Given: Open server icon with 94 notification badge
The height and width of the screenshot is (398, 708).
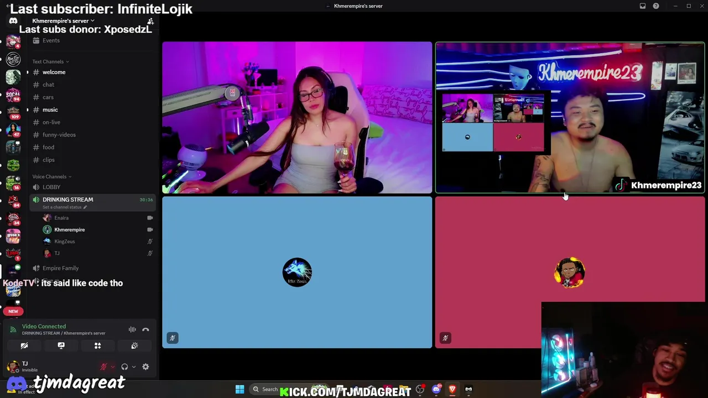Looking at the screenshot, I should click(x=13, y=95).
